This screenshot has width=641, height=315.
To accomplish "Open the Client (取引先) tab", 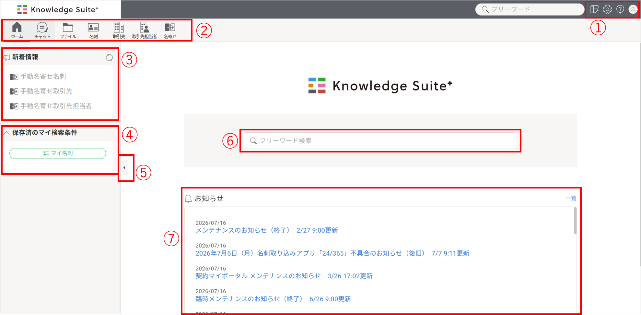I will (x=119, y=30).
